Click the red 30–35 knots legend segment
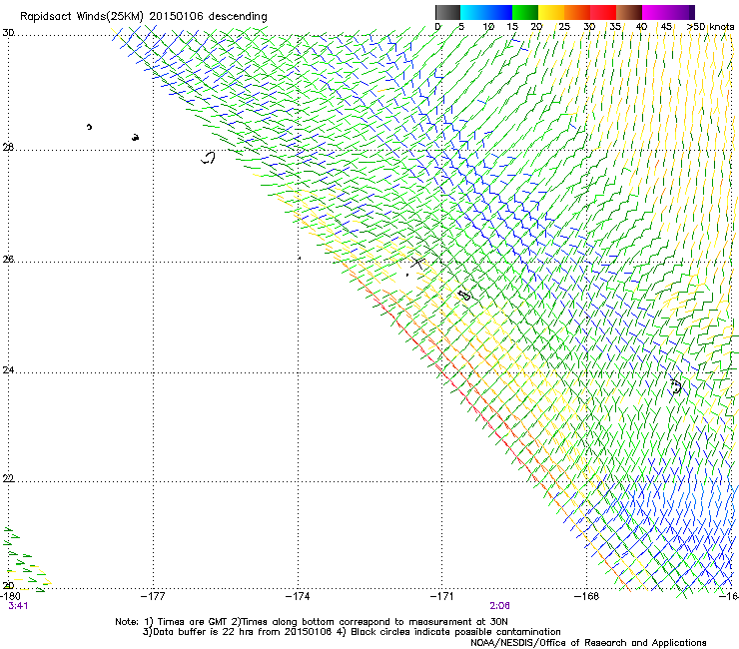Viewport: 739px width, 649px height. (603, 12)
